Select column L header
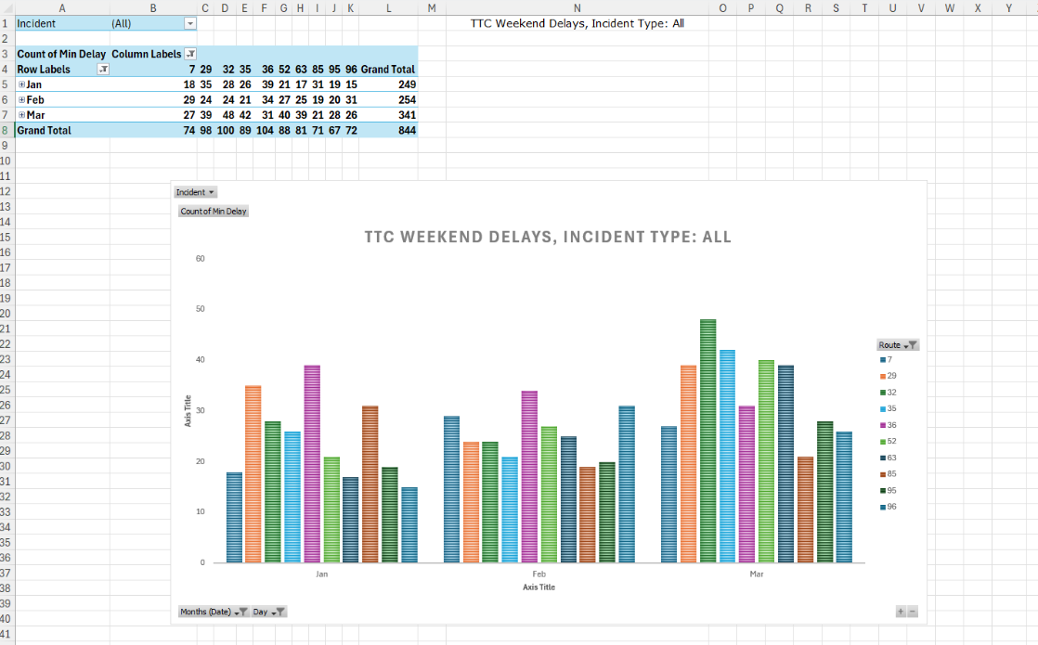Screen dimensions: 1038x645 point(388,7)
